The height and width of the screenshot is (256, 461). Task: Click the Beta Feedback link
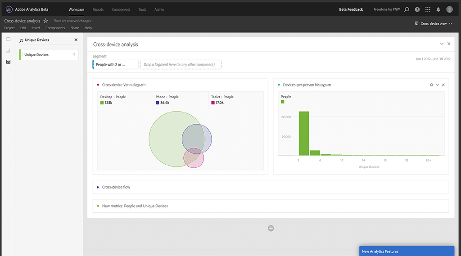pyautogui.click(x=351, y=9)
